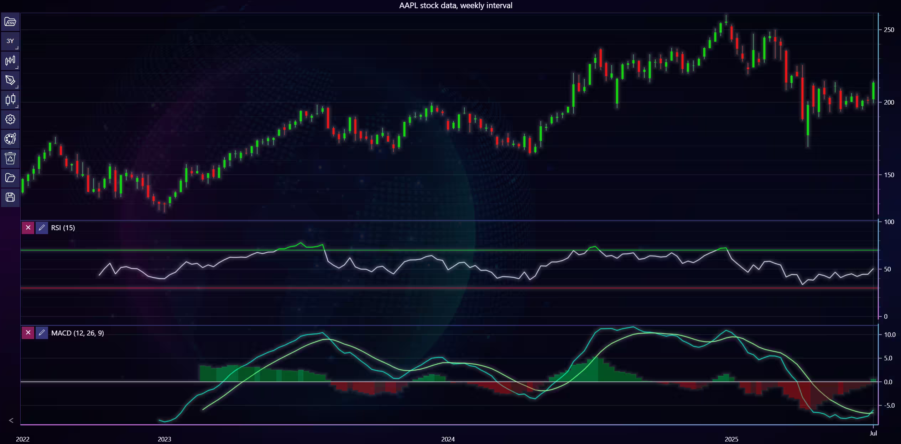
Task: Click the MACD 10.0 axis label
Action: coord(890,335)
